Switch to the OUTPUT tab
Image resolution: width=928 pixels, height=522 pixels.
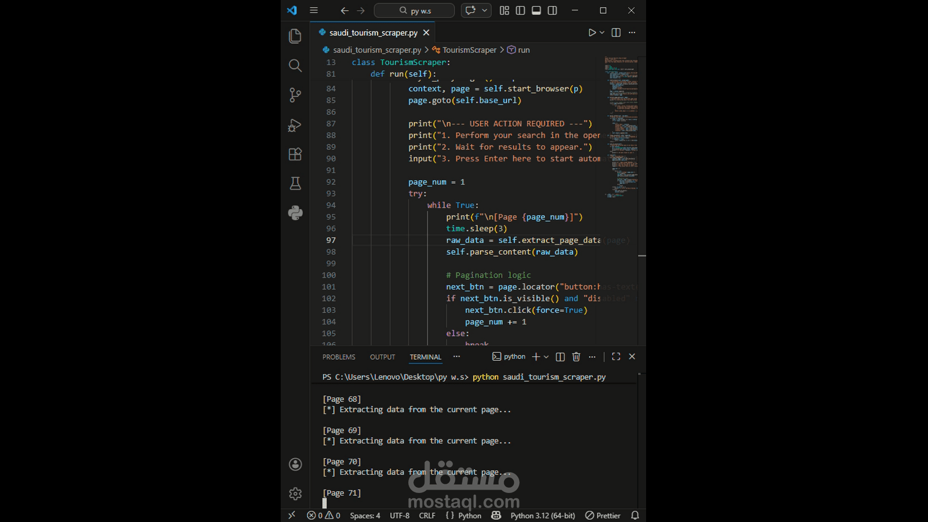click(x=382, y=357)
